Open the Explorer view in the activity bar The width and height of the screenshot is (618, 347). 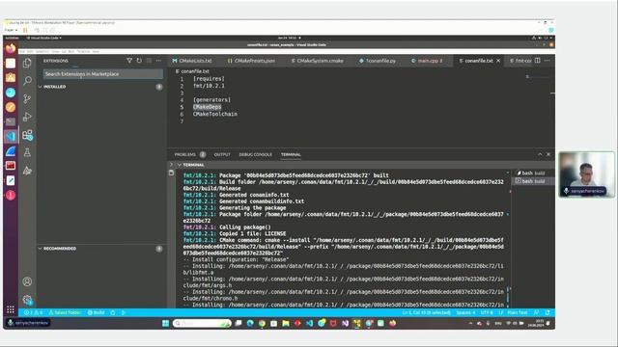27,63
